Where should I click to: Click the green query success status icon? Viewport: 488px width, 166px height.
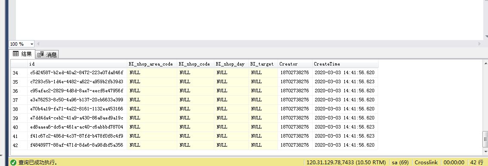point(13,162)
